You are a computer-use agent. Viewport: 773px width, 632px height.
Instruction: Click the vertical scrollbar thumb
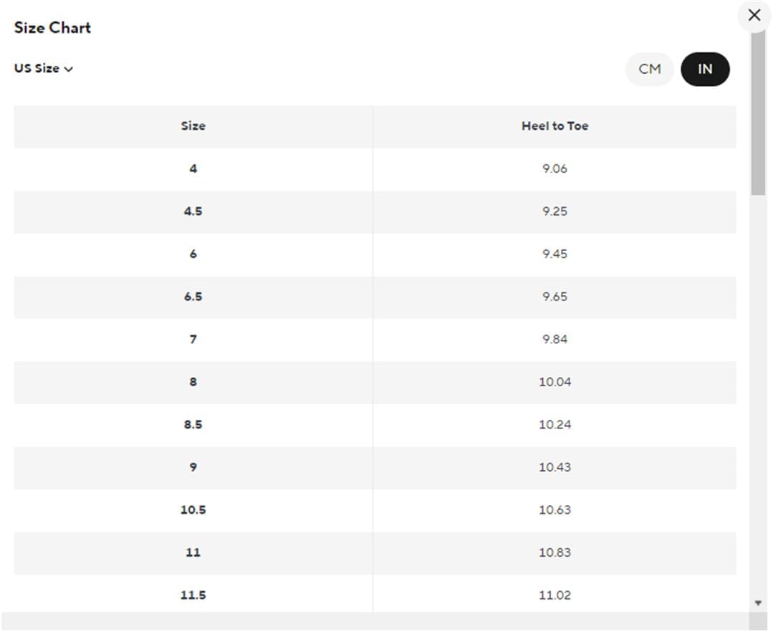tap(758, 112)
